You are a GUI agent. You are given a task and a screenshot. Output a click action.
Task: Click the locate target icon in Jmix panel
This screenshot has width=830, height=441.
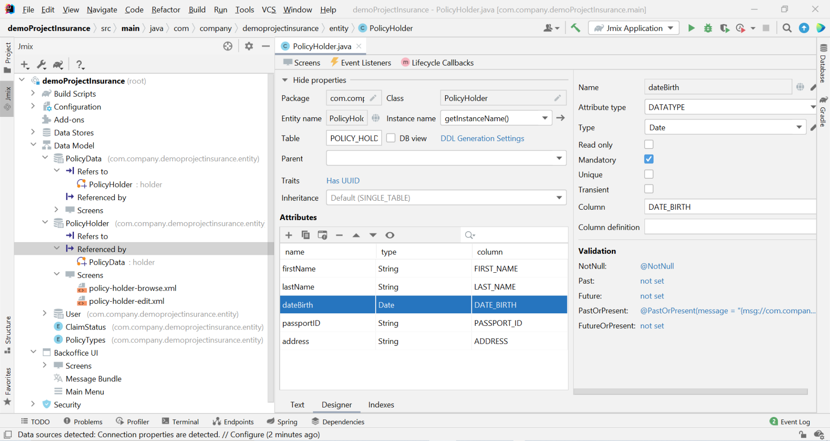click(x=228, y=46)
